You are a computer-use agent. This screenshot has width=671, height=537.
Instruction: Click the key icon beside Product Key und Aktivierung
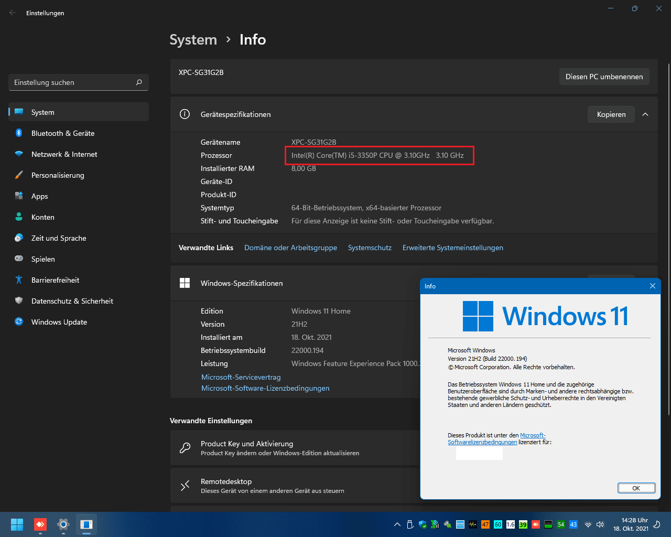click(185, 448)
